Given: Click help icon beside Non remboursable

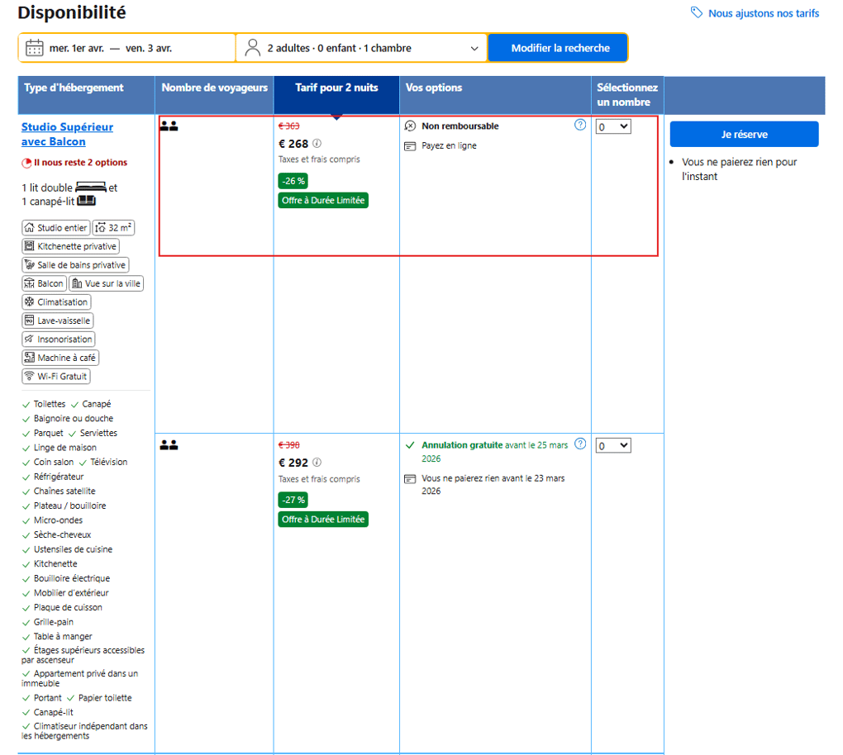Looking at the screenshot, I should click(x=580, y=125).
